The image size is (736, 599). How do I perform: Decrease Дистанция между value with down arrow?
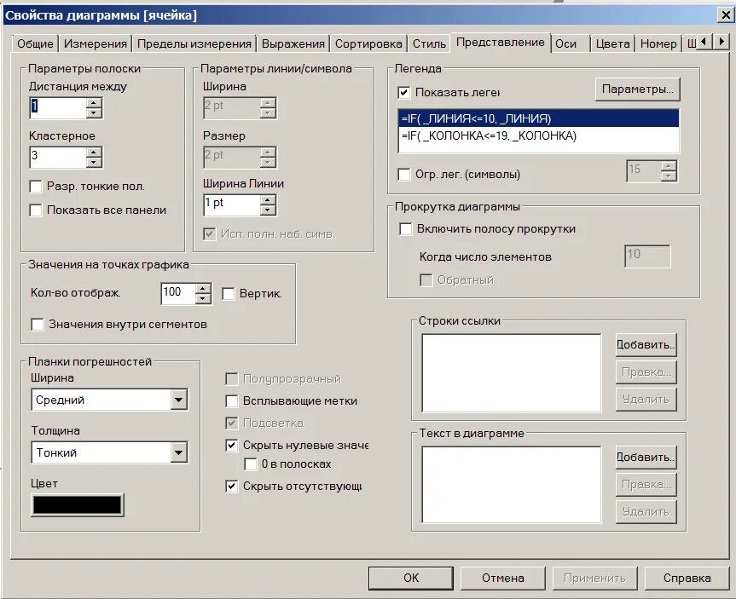94,113
